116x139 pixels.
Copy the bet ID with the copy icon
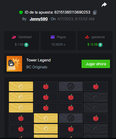[95, 12]
